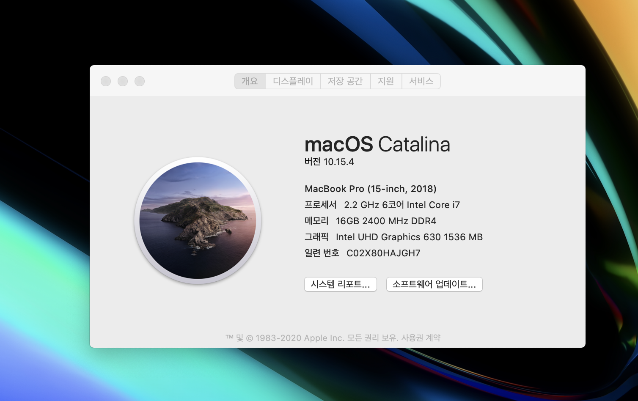Click the 16GB 2400 MHz DDR4 memory text

click(386, 221)
